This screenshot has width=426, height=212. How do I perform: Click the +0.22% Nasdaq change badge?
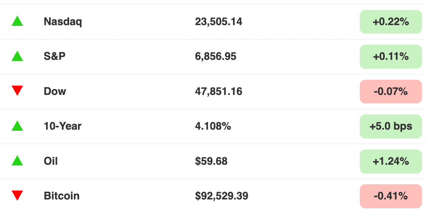coord(390,22)
